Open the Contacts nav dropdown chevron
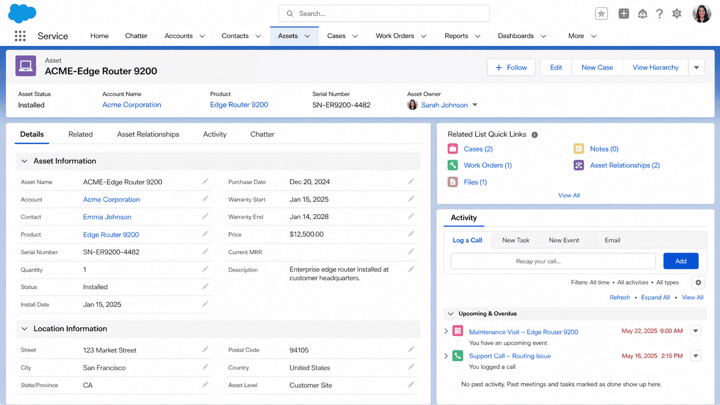720x405 pixels. pyautogui.click(x=258, y=36)
